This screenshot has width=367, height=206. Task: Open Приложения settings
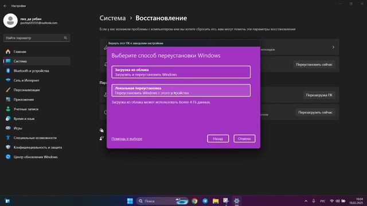click(x=37, y=100)
